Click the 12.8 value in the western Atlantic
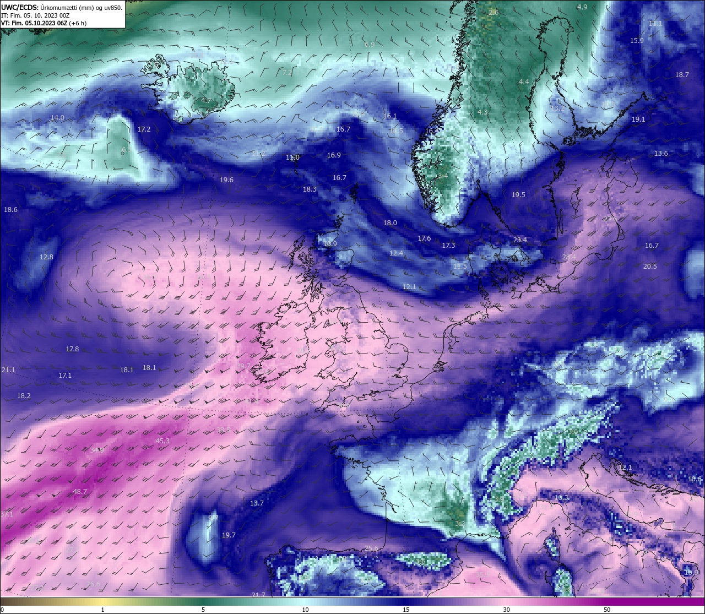The width and height of the screenshot is (705, 614). 46,257
